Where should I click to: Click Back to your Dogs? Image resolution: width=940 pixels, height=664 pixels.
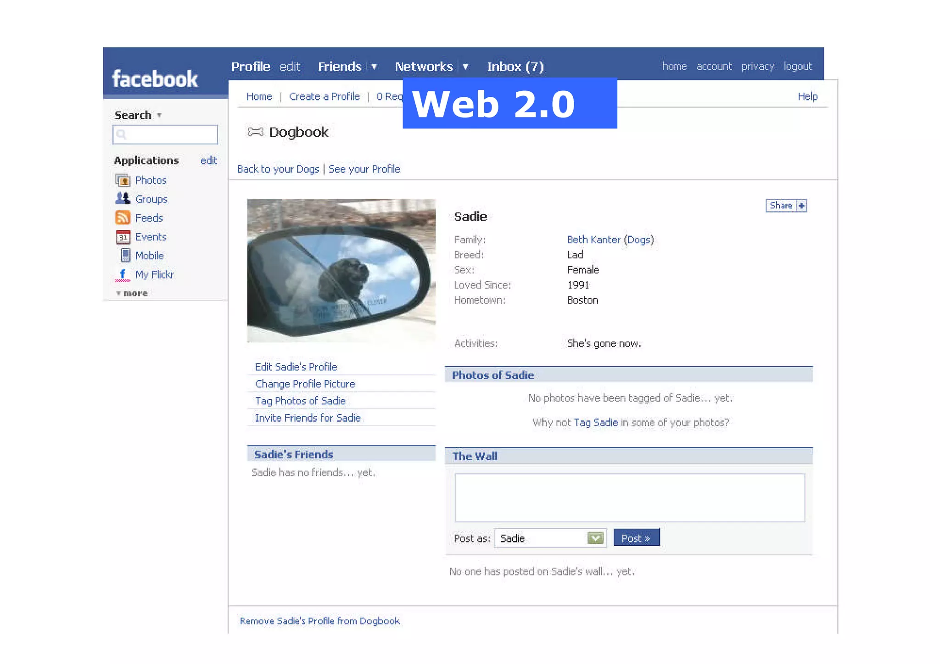point(278,169)
